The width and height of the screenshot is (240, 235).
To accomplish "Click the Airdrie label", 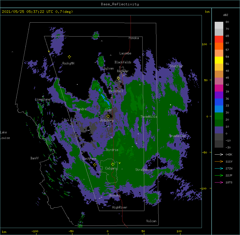I will coord(112,150).
